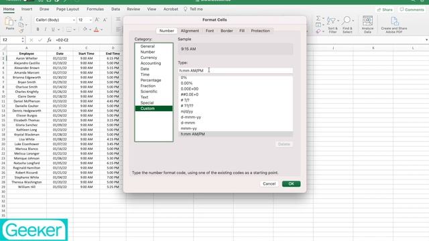Click the Fill Color bucket icon
Image resolution: width=429 pixels, height=241 pixels.
click(x=85, y=29)
